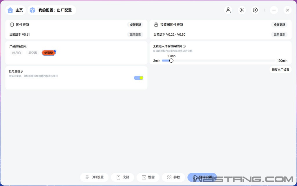Click the 120min maximum label
297x186 pixels.
coord(282,61)
